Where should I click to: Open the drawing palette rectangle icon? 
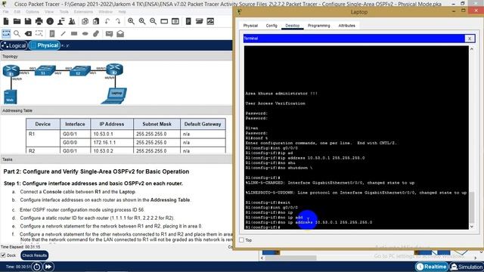tap(164, 21)
